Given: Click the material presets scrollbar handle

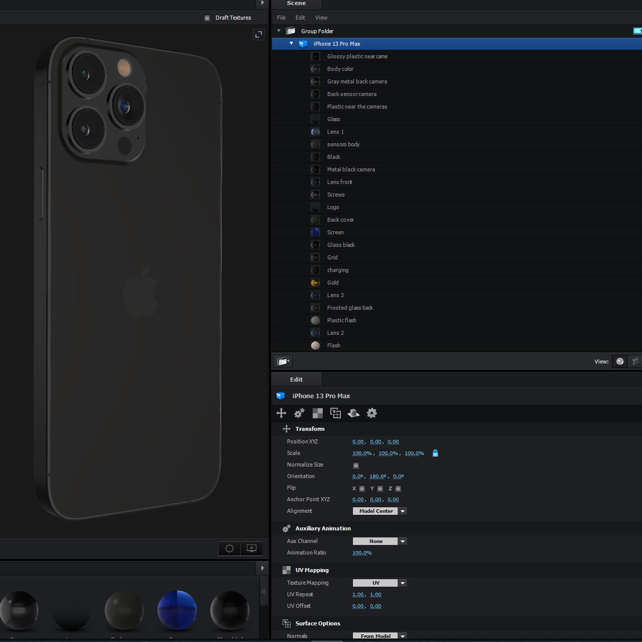Looking at the screenshot, I should click(263, 591).
